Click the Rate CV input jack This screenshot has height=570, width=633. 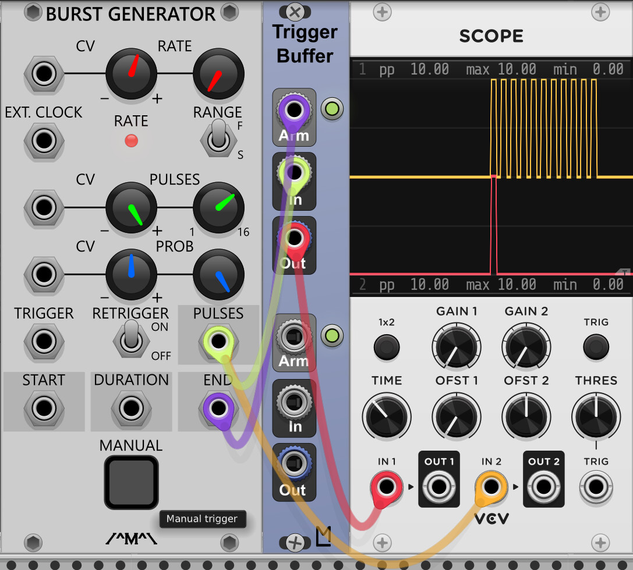[x=44, y=74]
